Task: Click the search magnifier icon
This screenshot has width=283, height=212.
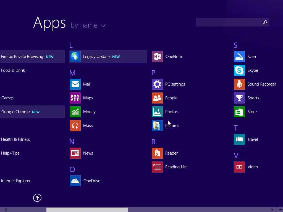Action: point(265,22)
